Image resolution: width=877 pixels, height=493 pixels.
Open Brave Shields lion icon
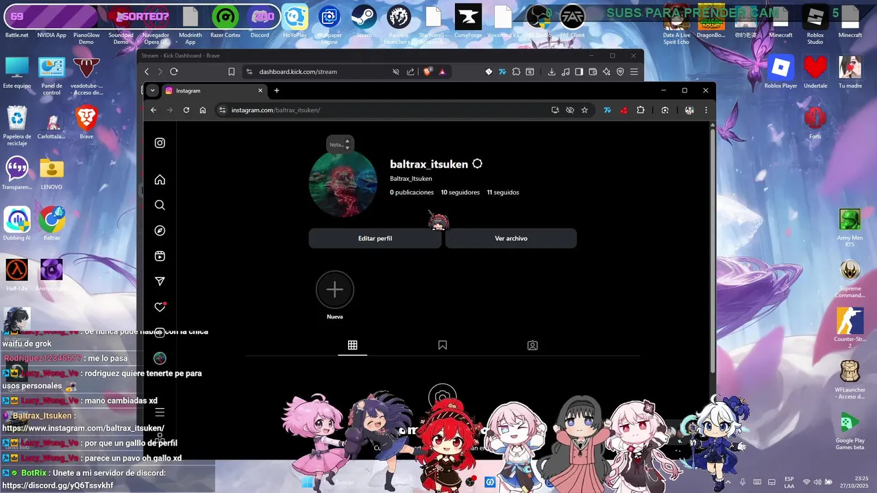428,71
